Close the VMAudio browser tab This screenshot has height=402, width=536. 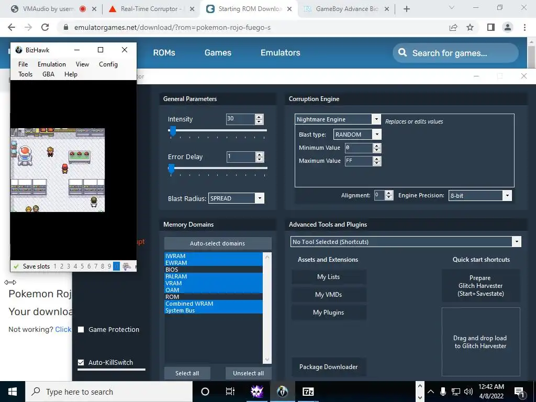94,9
